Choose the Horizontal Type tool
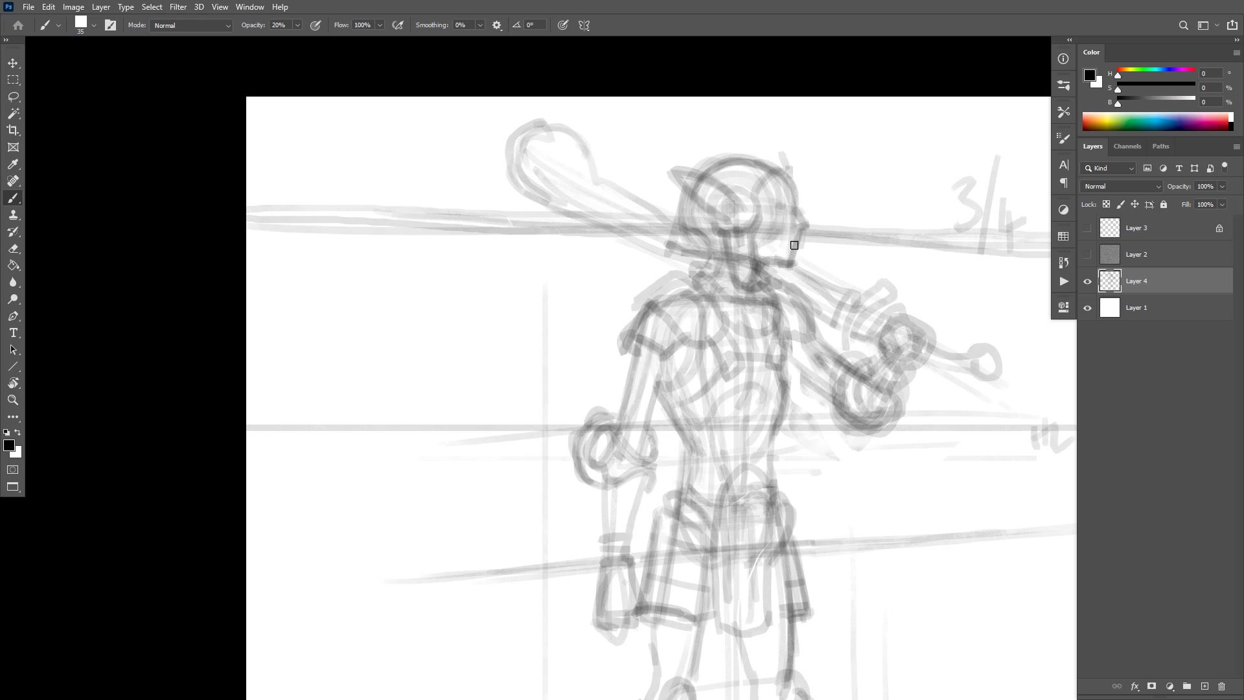 pyautogui.click(x=13, y=332)
